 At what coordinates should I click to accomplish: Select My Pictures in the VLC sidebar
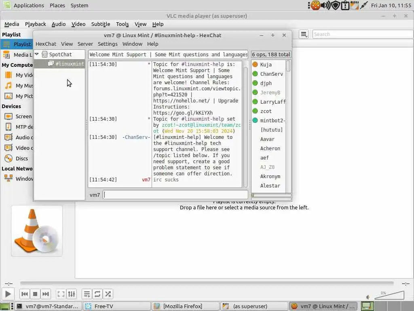coord(18,96)
